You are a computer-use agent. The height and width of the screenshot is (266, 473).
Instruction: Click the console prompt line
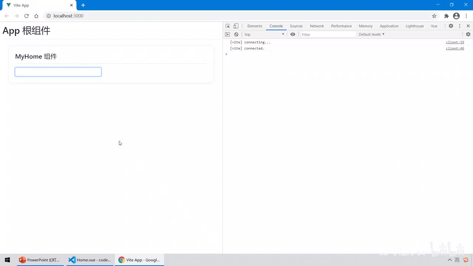click(347, 54)
